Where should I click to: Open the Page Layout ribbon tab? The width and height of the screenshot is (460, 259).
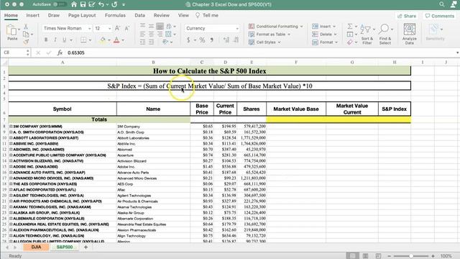click(82, 15)
